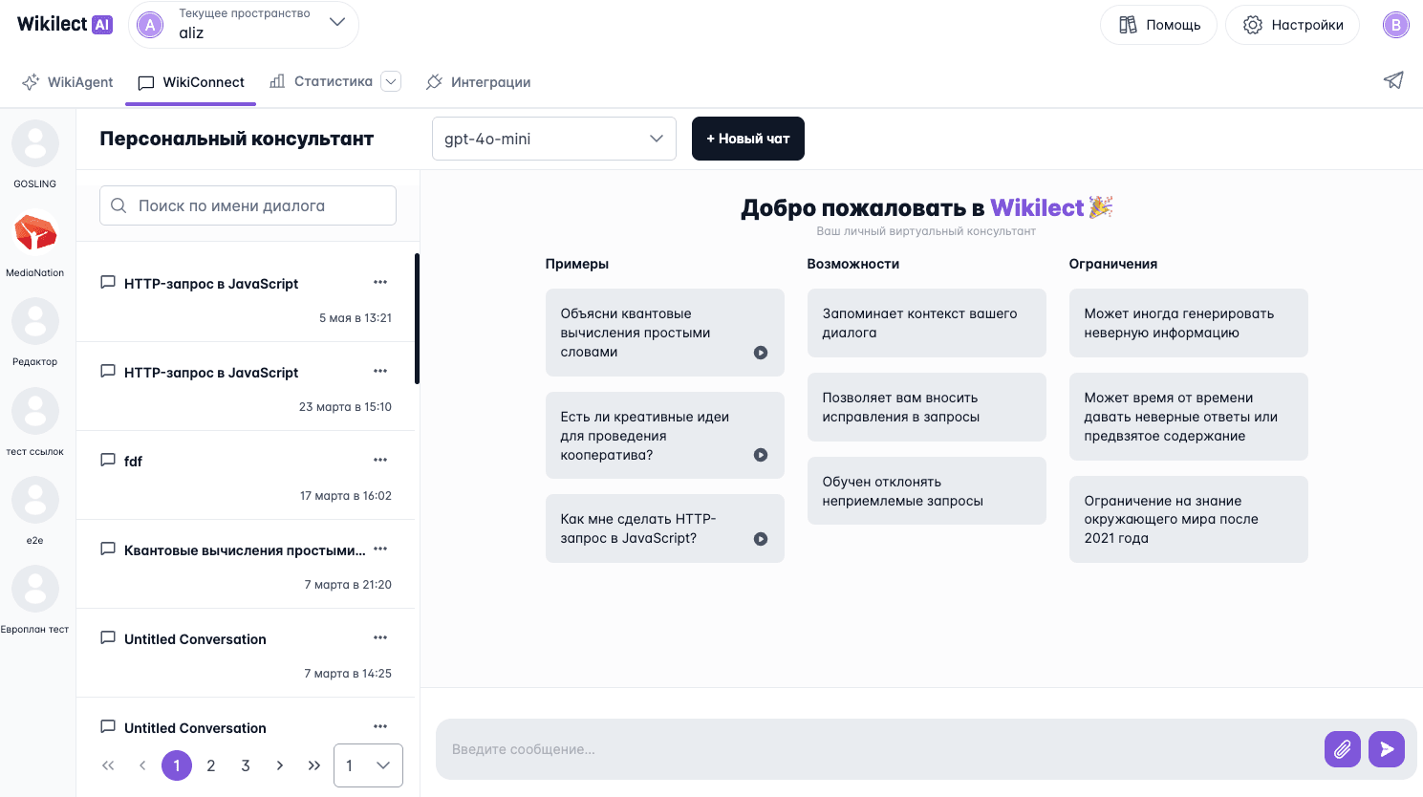The width and height of the screenshot is (1423, 797).
Task: Open HTTP-запрос в JavaScript dialog from 5 мая
Action: pyautogui.click(x=246, y=297)
